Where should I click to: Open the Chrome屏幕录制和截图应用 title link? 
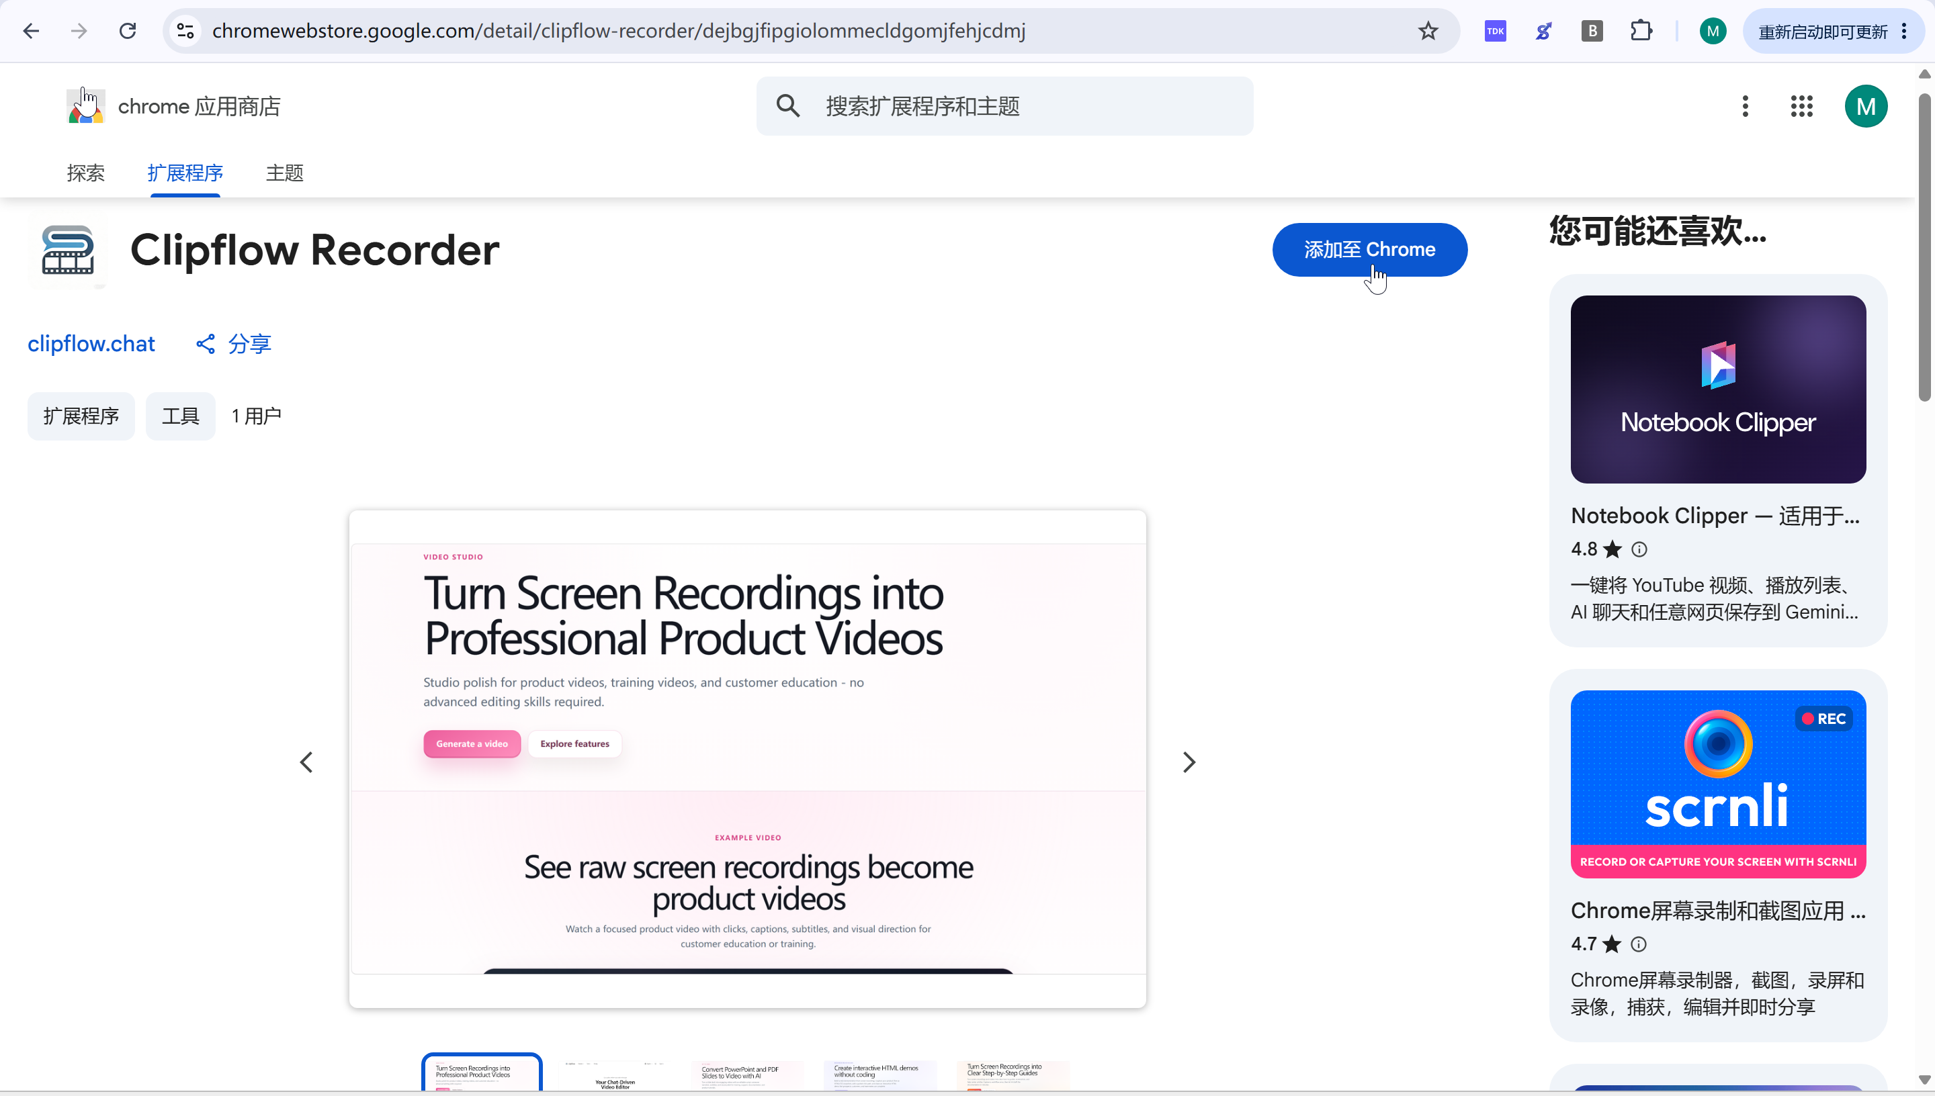[x=1717, y=911]
